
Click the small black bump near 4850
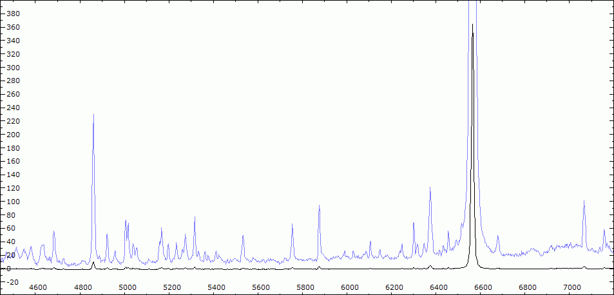point(93,263)
